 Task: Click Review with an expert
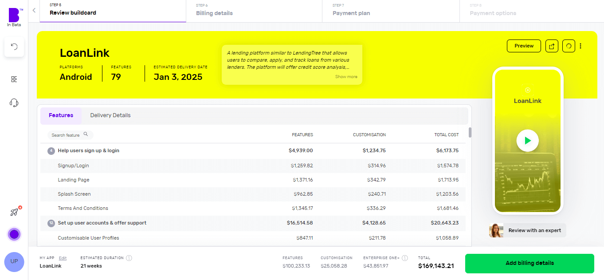click(535, 230)
